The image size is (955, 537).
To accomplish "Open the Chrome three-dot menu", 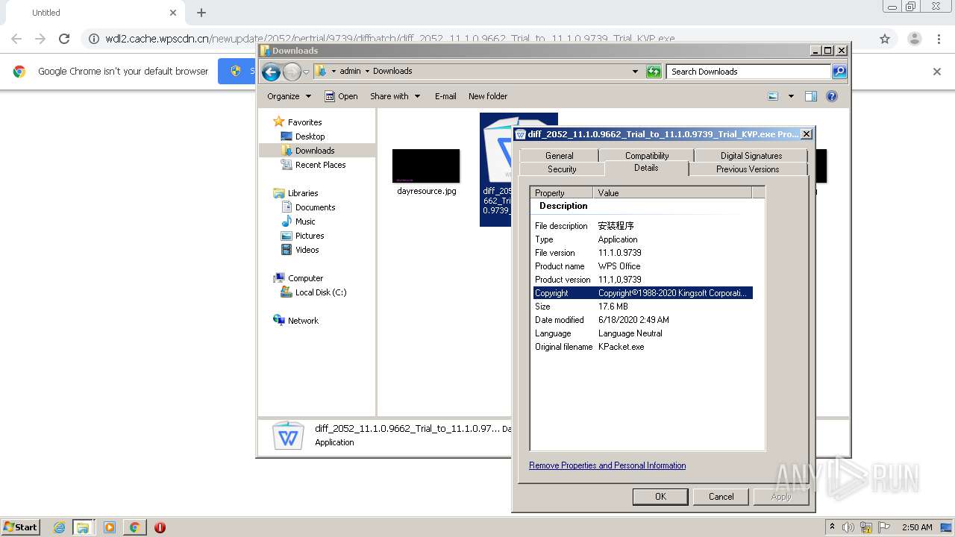I will (939, 39).
